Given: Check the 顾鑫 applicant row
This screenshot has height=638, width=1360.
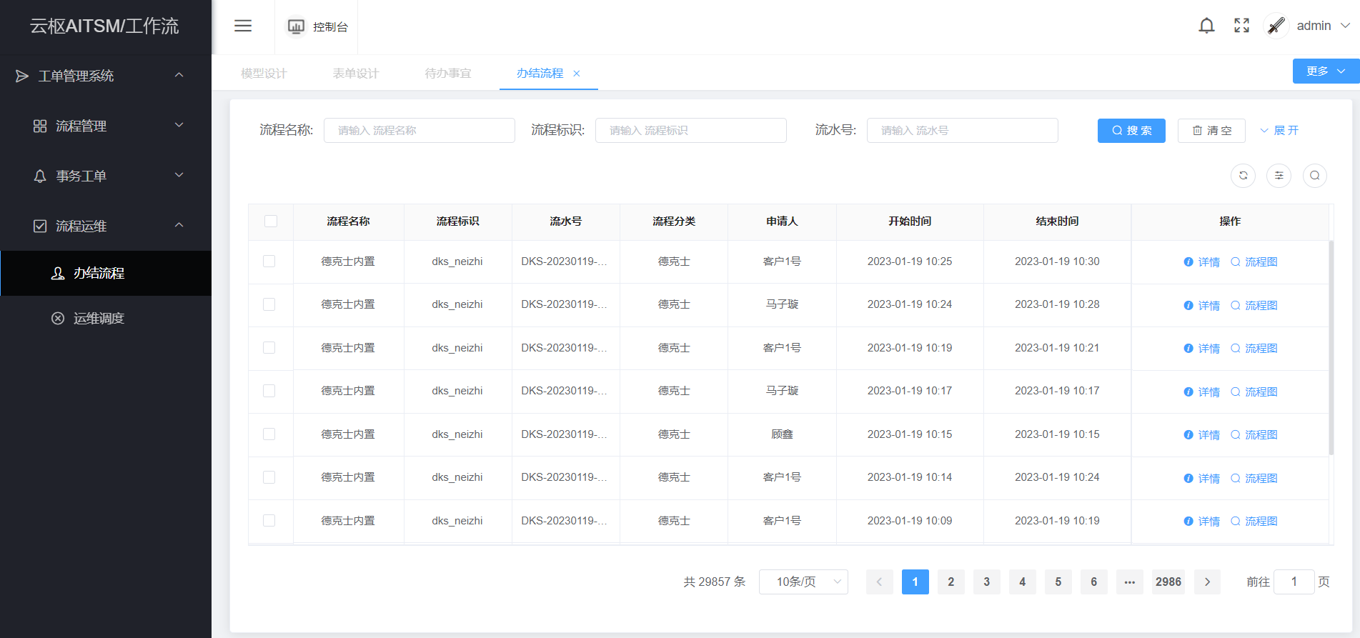Looking at the screenshot, I should (x=269, y=434).
